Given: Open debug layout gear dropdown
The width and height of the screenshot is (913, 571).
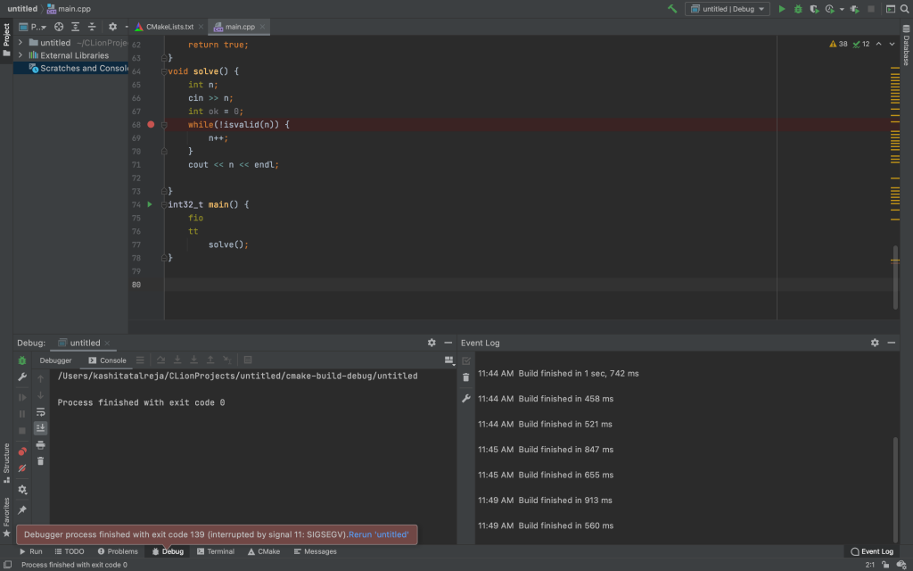Looking at the screenshot, I should click(22, 490).
